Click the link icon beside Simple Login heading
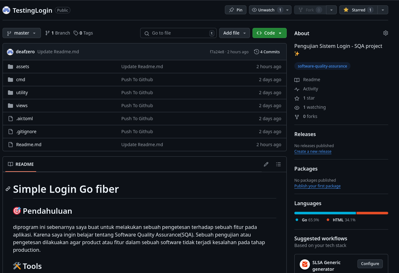The width and height of the screenshot is (399, 273). click(8, 189)
